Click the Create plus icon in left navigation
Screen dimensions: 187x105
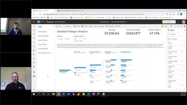tap(34, 42)
